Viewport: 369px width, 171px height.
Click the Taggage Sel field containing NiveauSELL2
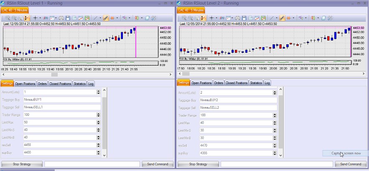[238, 107]
